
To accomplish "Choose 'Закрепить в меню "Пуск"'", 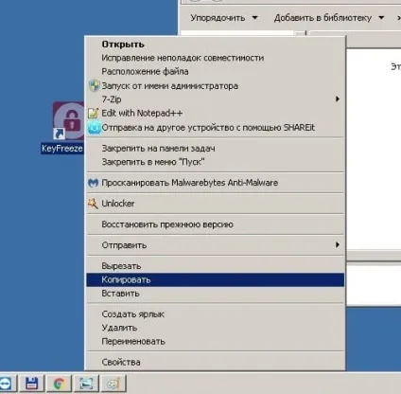I will (x=153, y=162).
